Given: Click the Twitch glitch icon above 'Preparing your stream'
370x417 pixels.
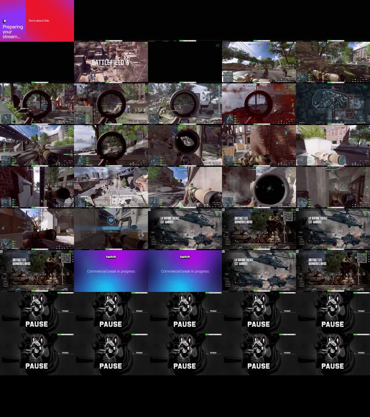Looking at the screenshot, I should pos(5,21).
